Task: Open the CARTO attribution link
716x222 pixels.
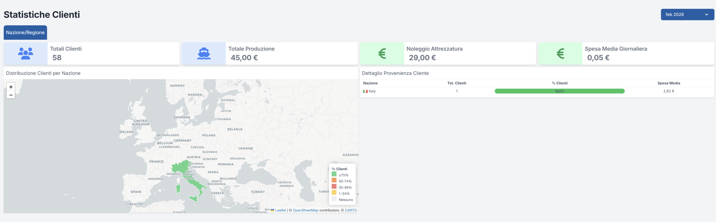Action: pos(351,210)
